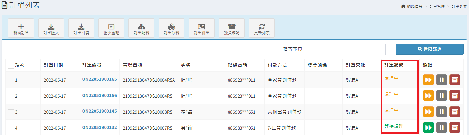Image resolution: width=469 pixels, height=135 pixels.
Task: Click the 訂單缺料 boxes icon
Action: pos(171,28)
